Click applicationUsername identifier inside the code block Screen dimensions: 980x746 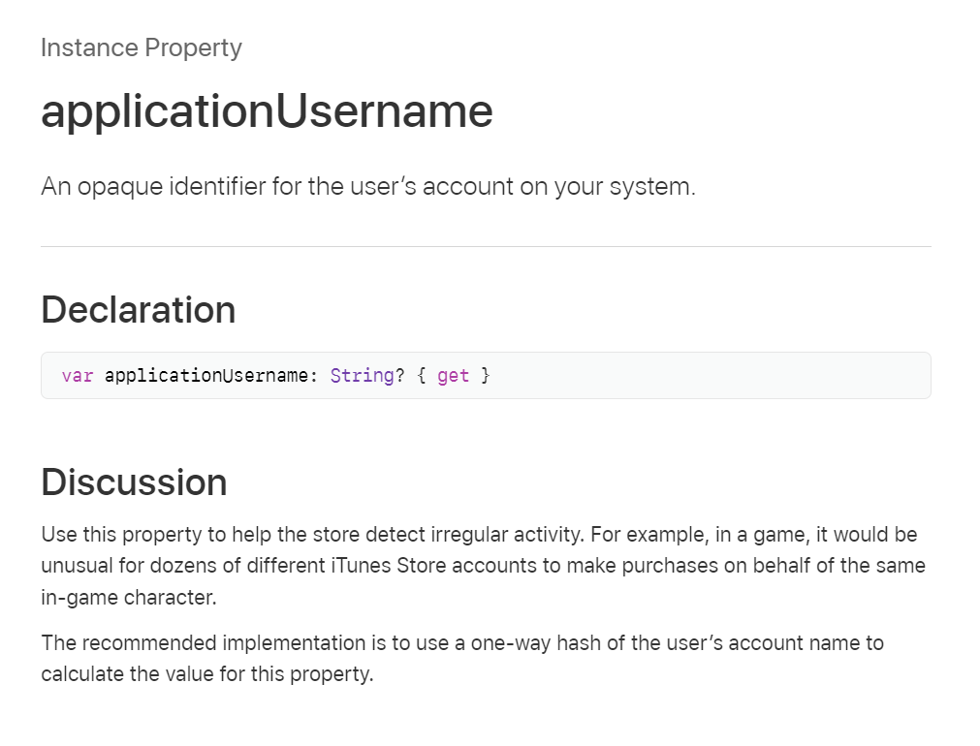[x=206, y=376]
